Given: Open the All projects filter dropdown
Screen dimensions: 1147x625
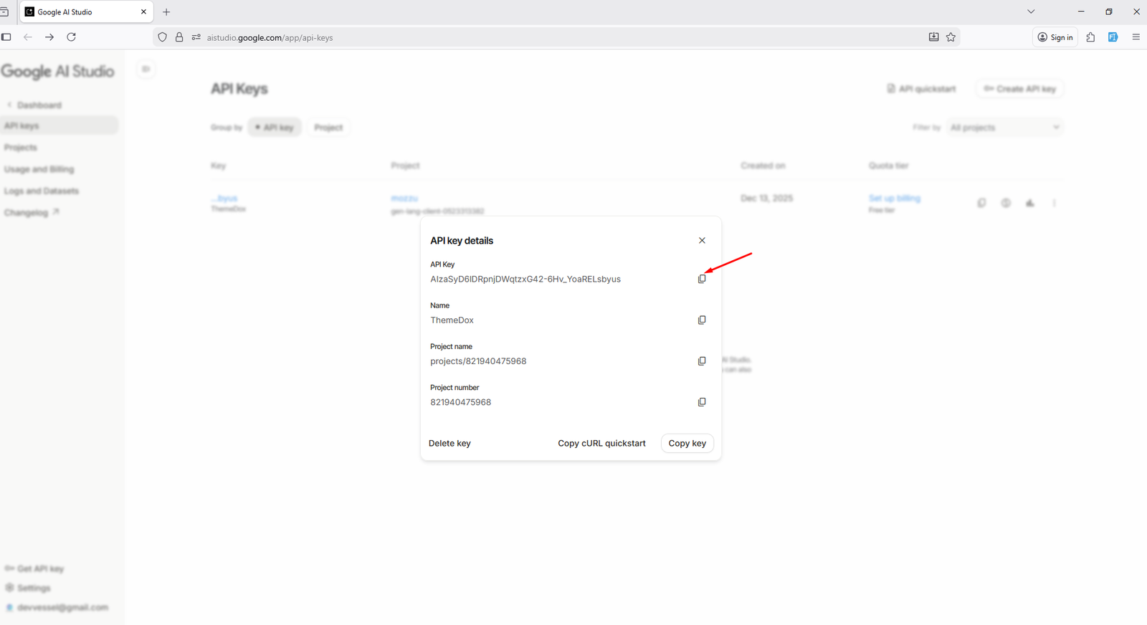Looking at the screenshot, I should 1004,128.
